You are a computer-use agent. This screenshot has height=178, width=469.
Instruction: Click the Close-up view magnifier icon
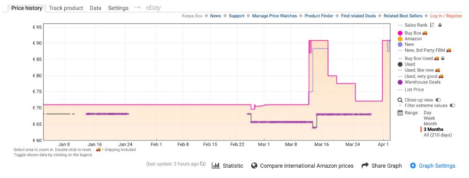(x=400, y=100)
